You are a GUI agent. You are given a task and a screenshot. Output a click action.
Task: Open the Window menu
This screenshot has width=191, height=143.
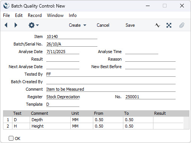click(x=55, y=15)
